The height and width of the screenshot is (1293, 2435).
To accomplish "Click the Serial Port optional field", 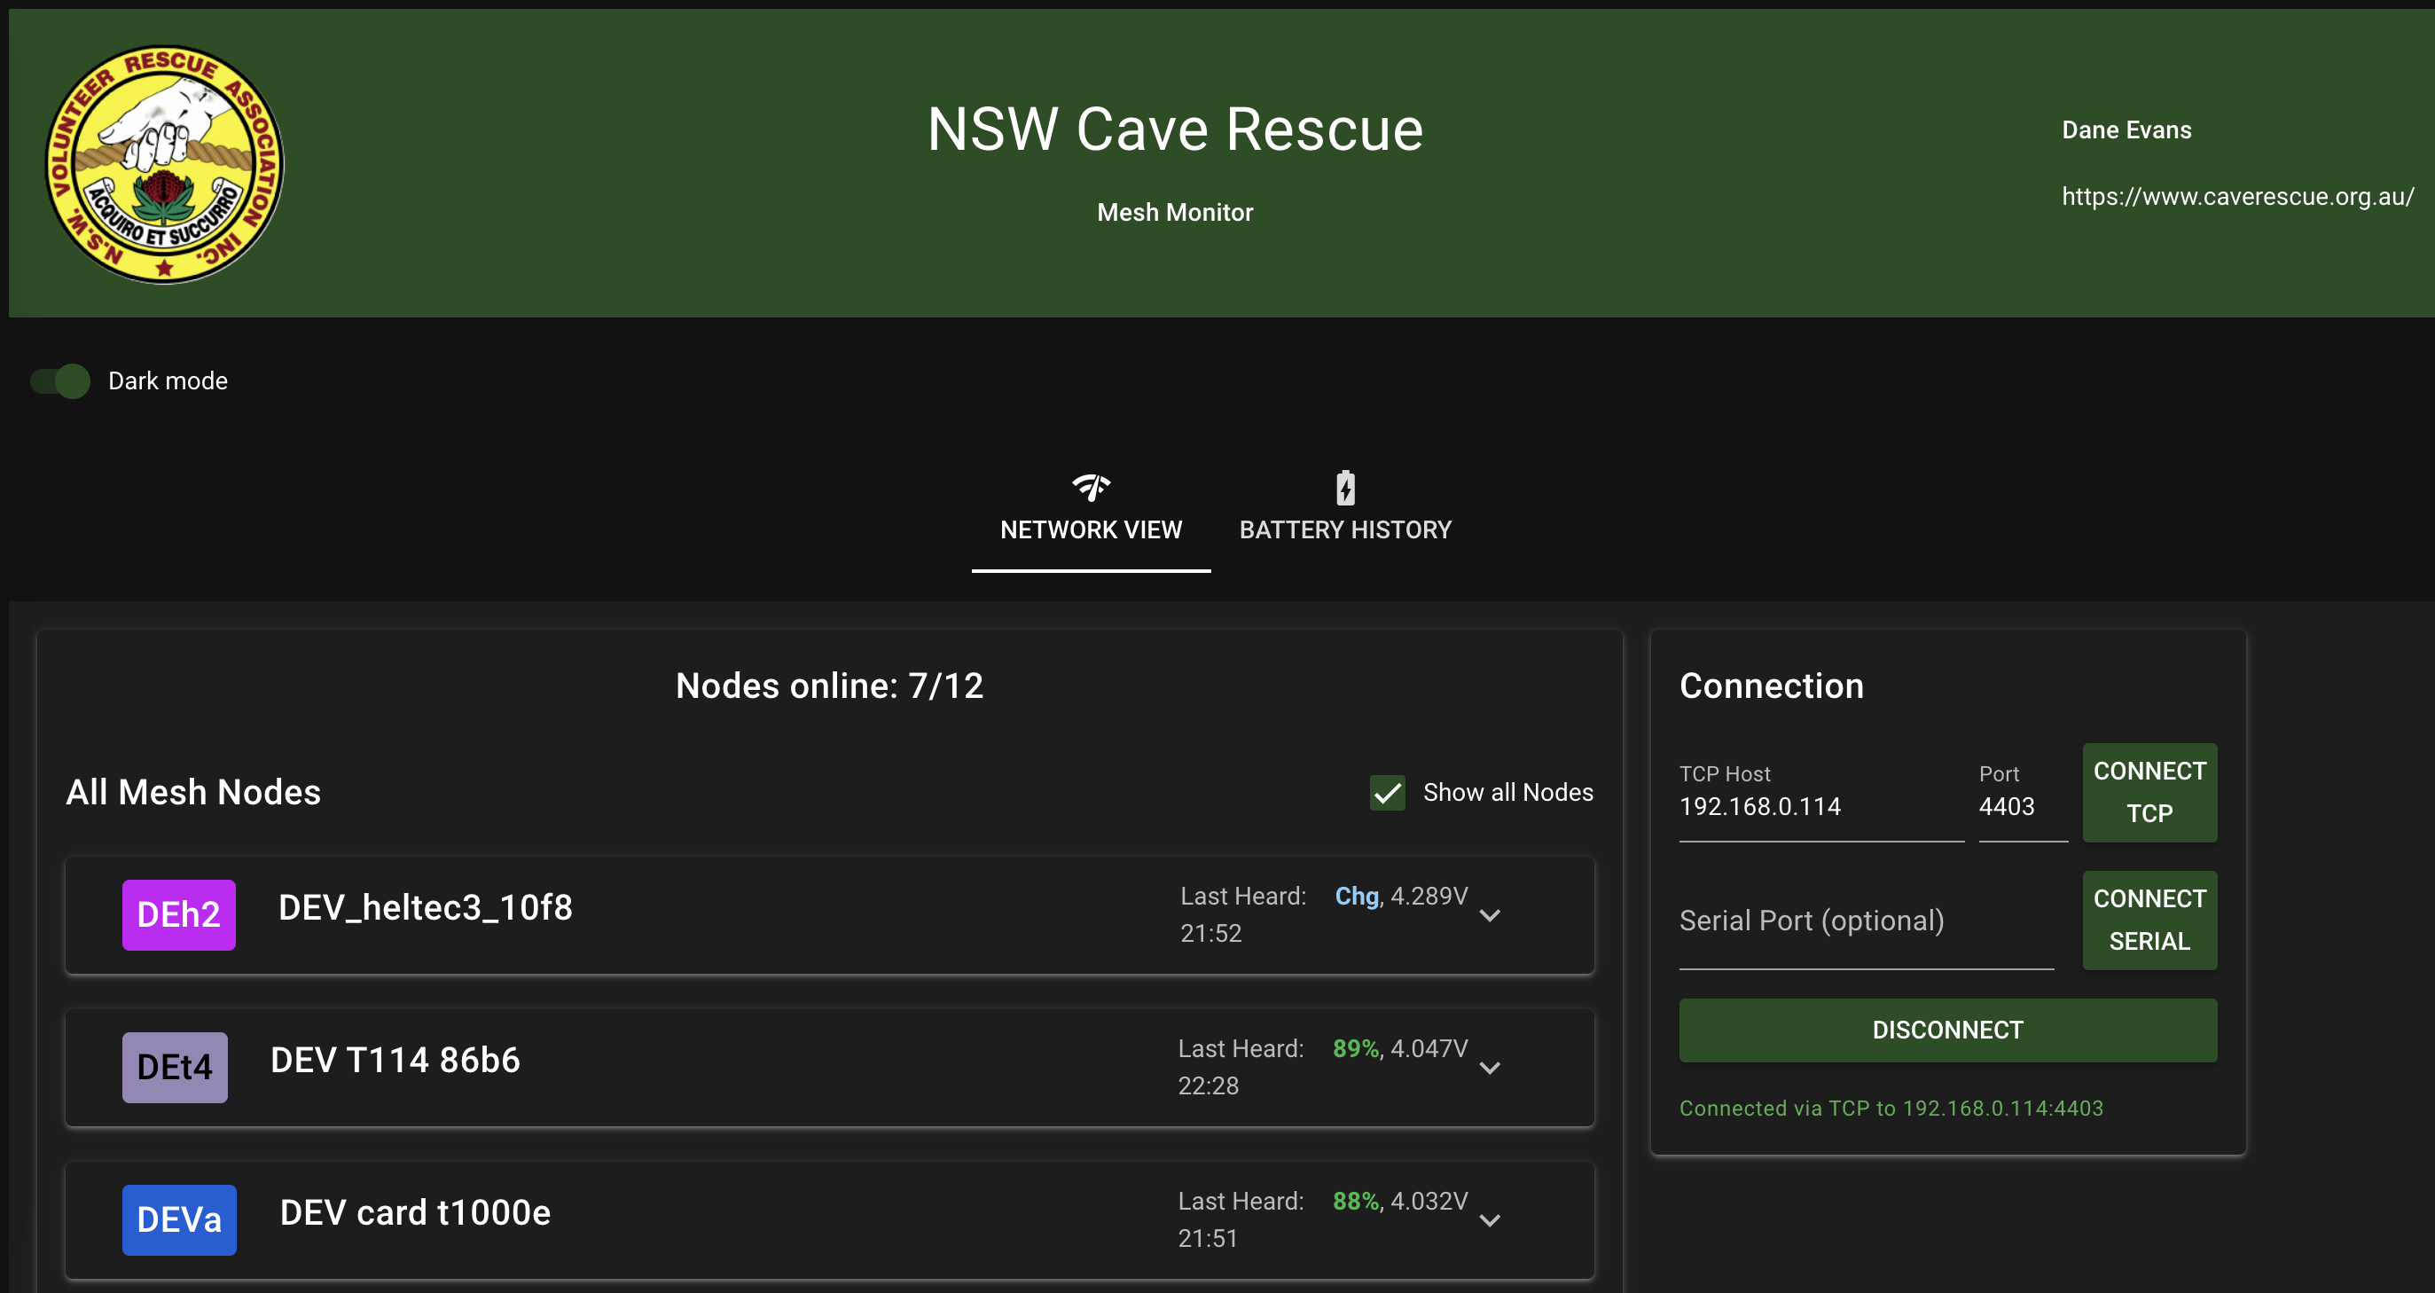I will (x=1865, y=921).
